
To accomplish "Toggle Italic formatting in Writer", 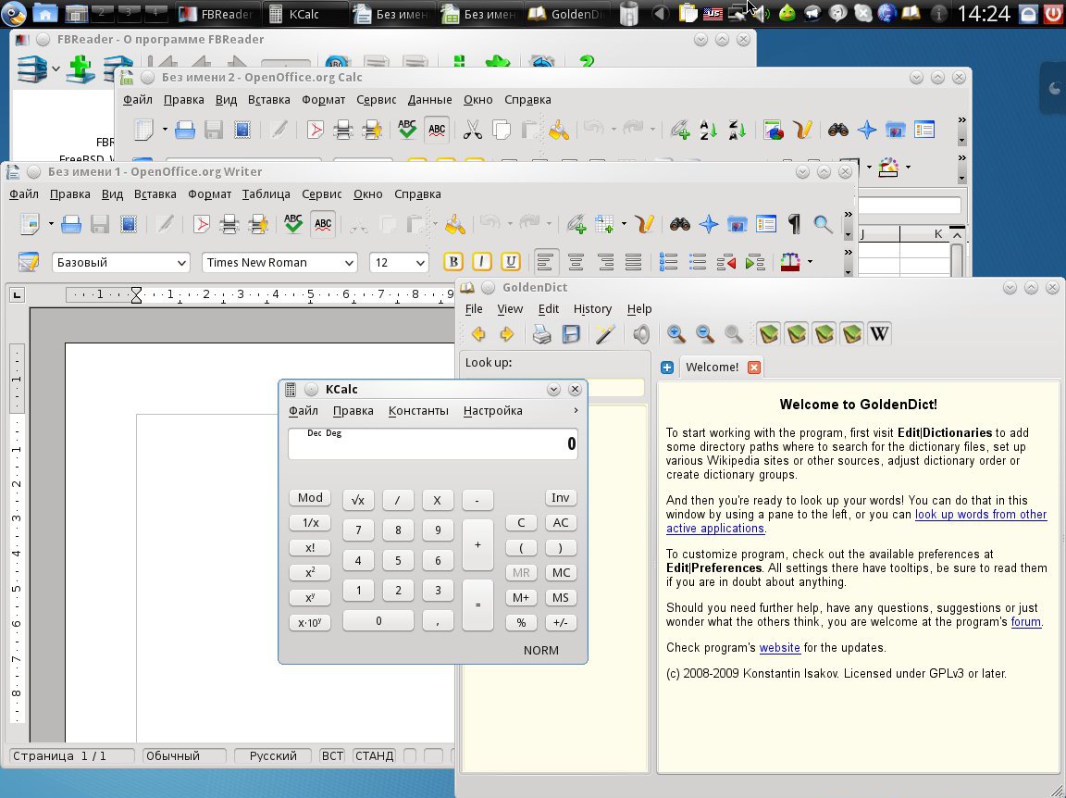I will pos(481,262).
